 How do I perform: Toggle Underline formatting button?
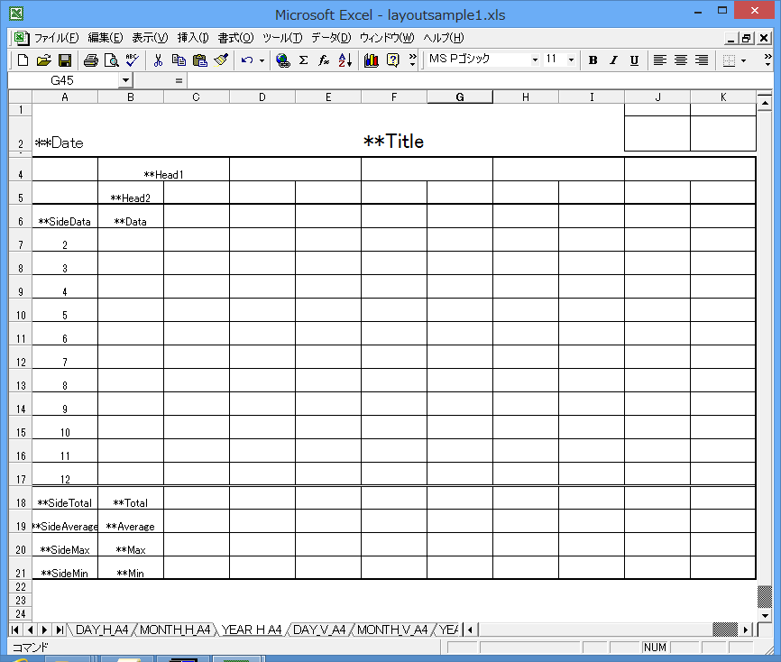click(634, 60)
